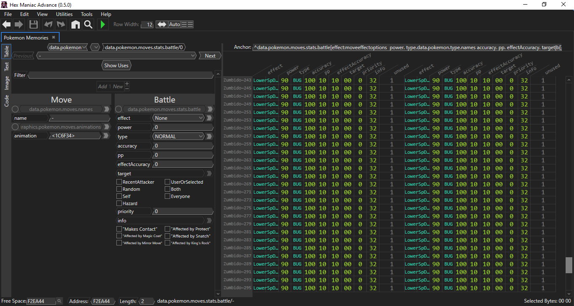Open the data.pokemon table selector dropdown
The height and width of the screenshot is (306, 574).
(x=68, y=47)
